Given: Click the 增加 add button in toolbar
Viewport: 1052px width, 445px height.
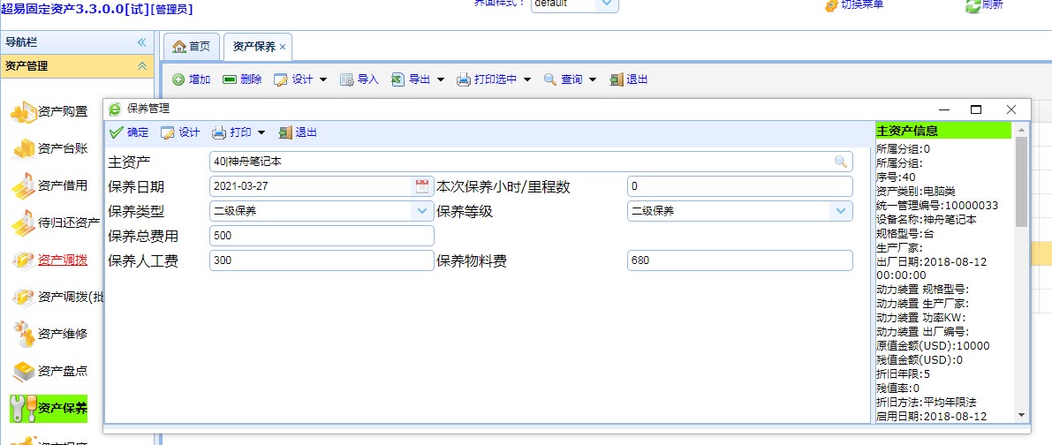Looking at the screenshot, I should tap(191, 79).
